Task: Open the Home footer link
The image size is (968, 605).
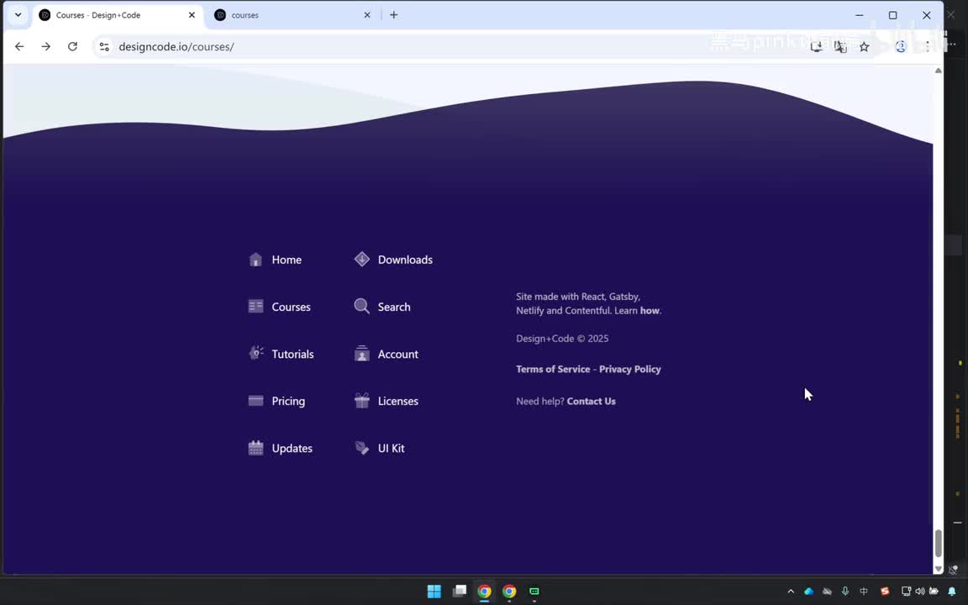Action: pos(287,260)
